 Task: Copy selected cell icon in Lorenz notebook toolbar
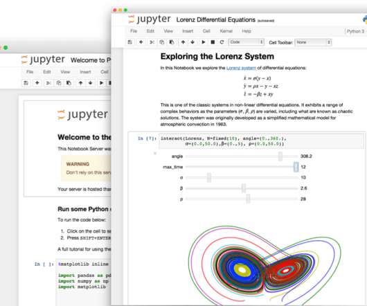[162, 42]
